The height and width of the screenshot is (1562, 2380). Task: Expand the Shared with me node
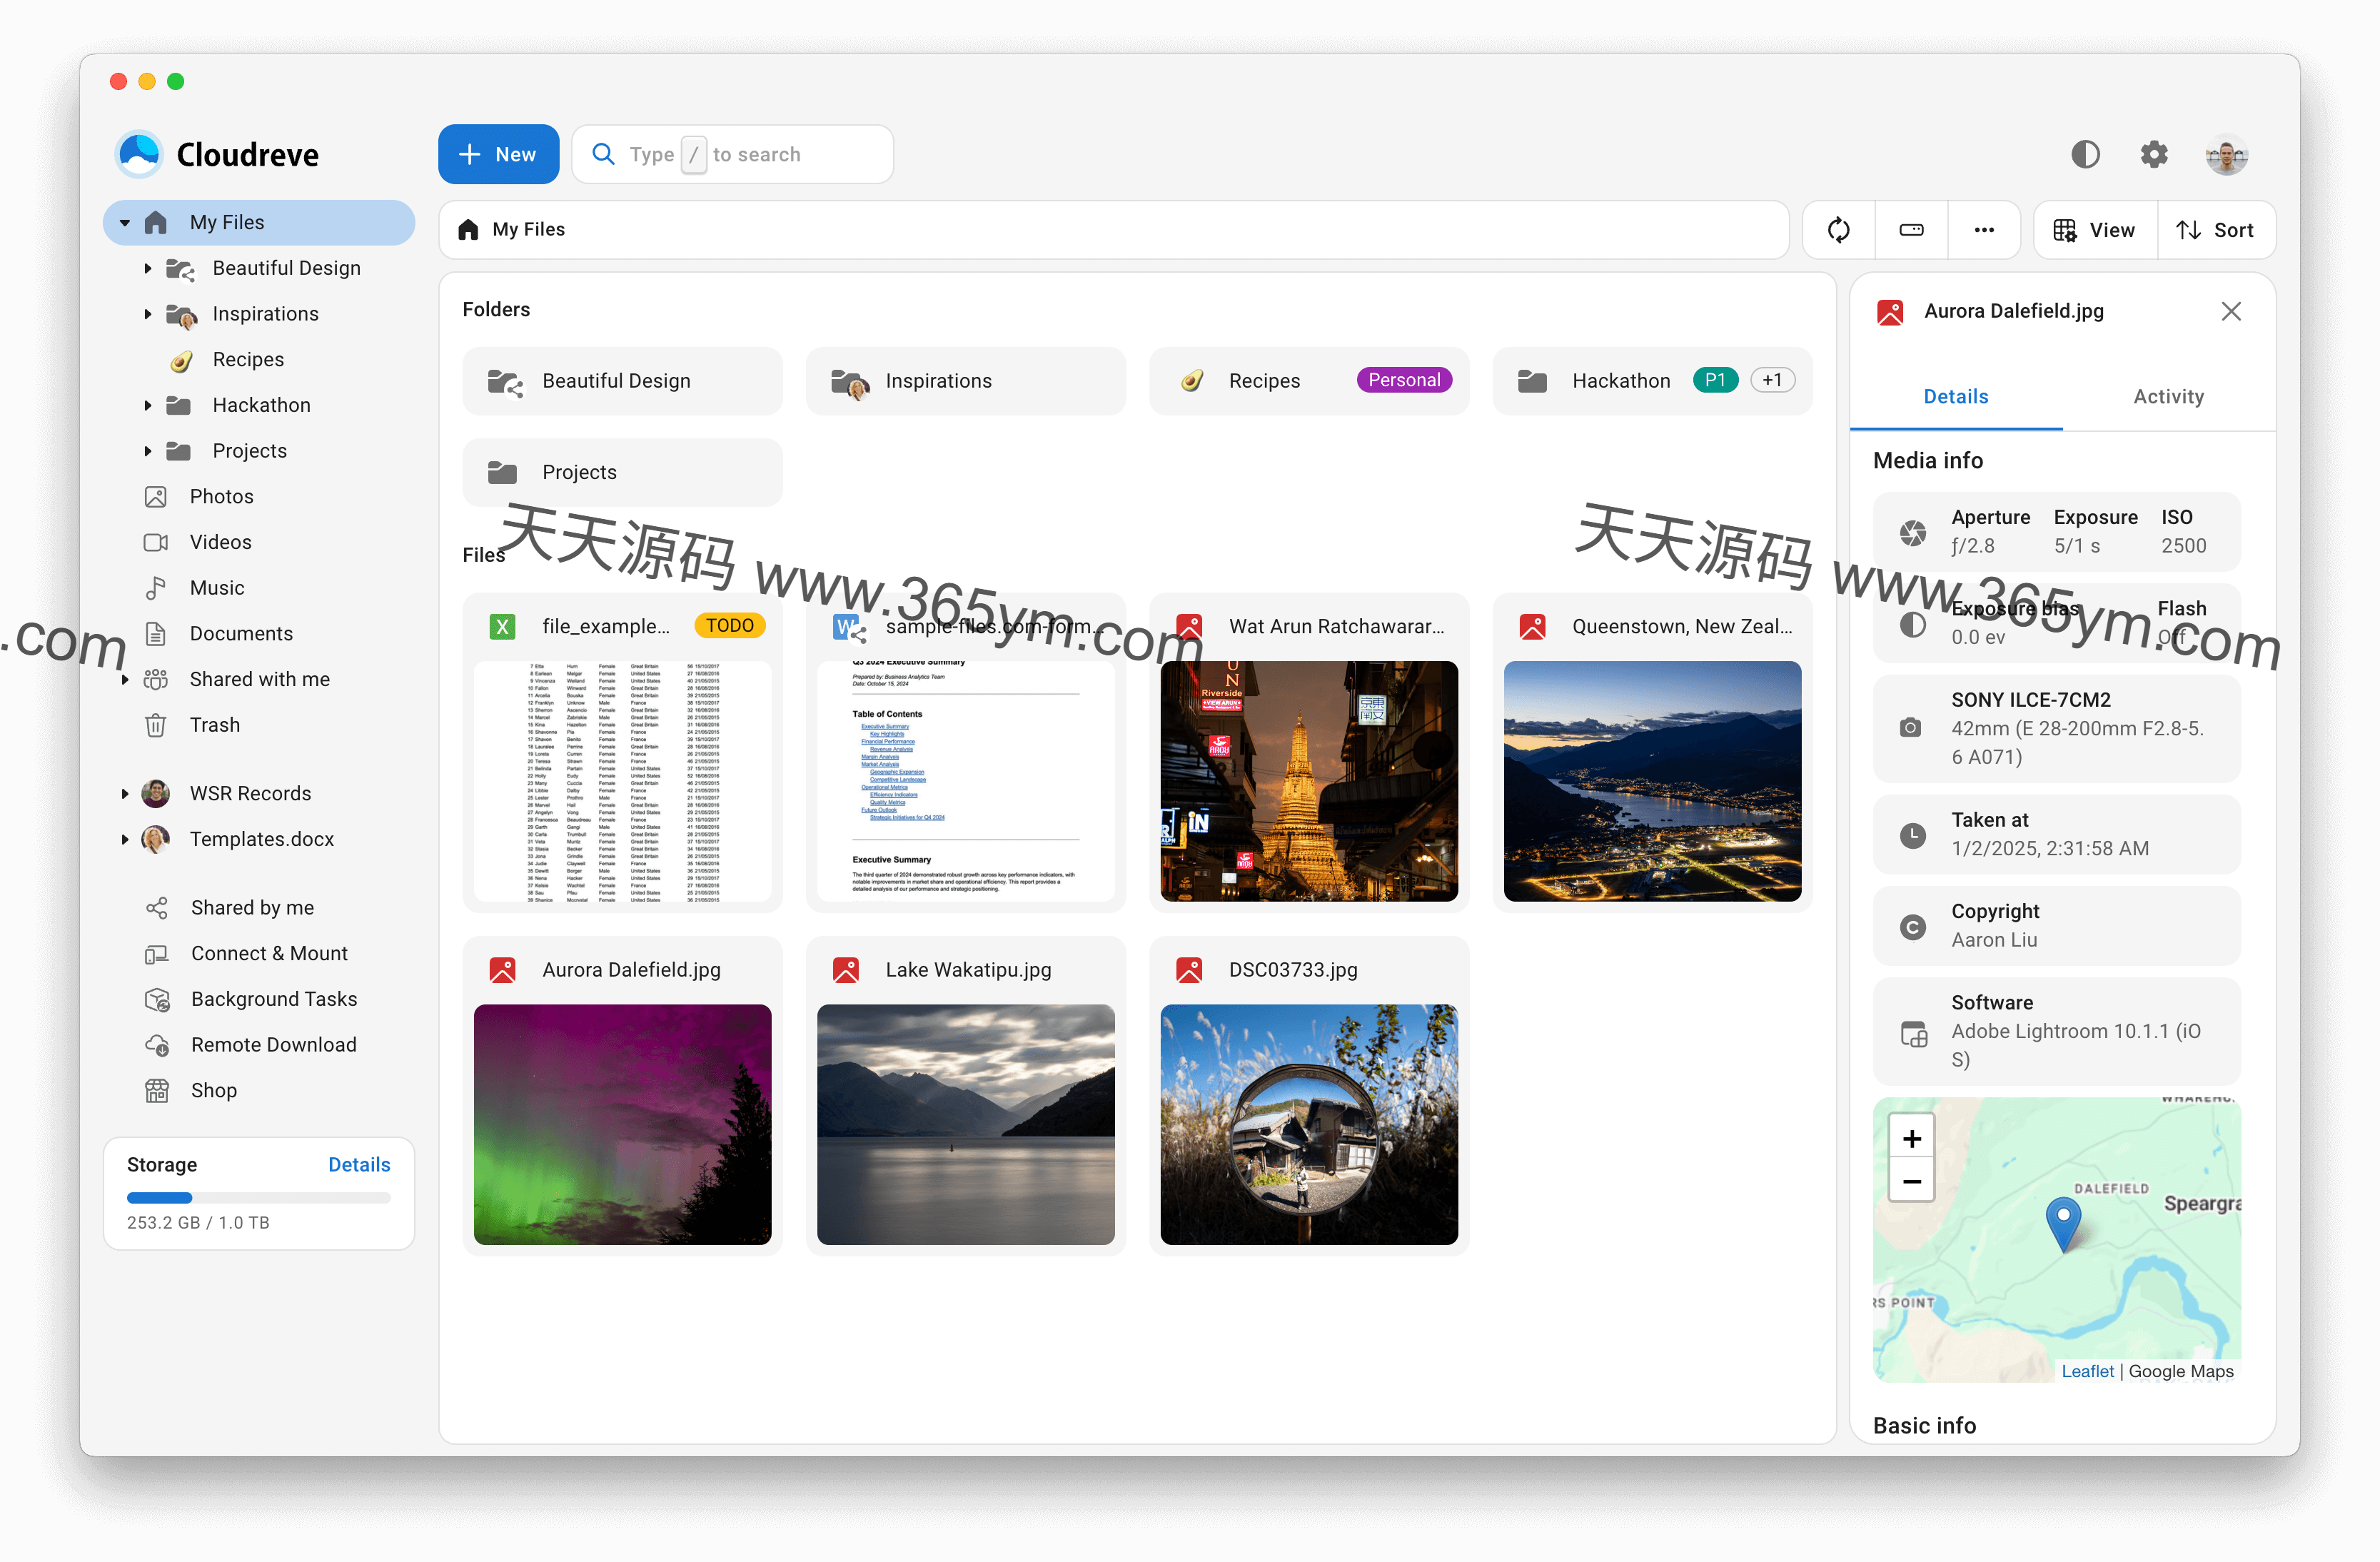(125, 680)
